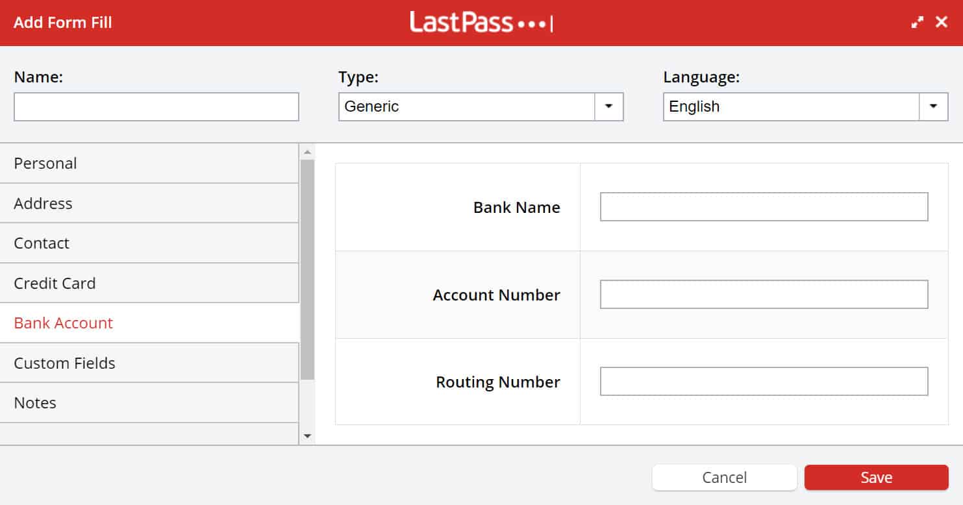Click the Name: label
963x505 pixels.
38,77
